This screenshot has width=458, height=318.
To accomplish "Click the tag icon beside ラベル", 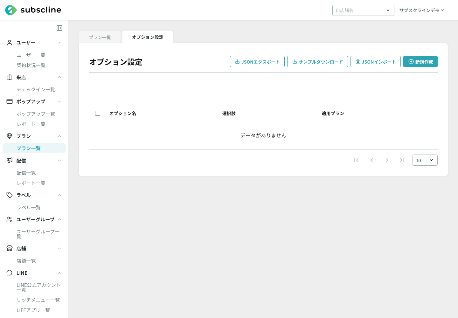I will (10, 195).
